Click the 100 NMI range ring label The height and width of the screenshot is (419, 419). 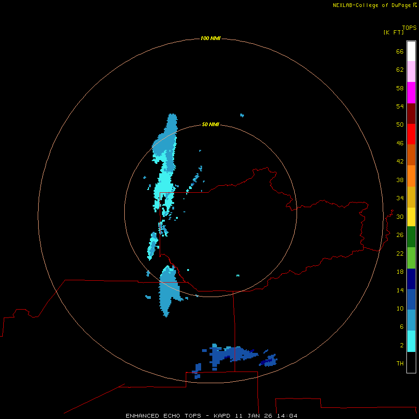click(x=210, y=38)
